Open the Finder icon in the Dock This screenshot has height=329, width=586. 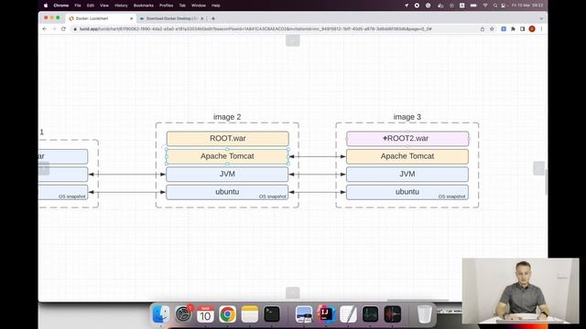click(161, 314)
